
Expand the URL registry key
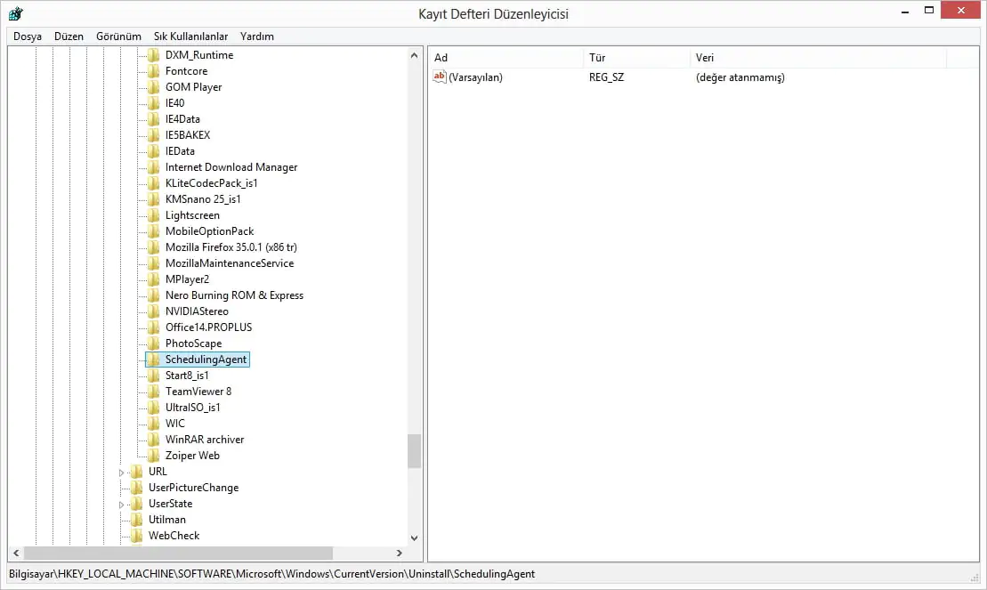click(x=122, y=471)
